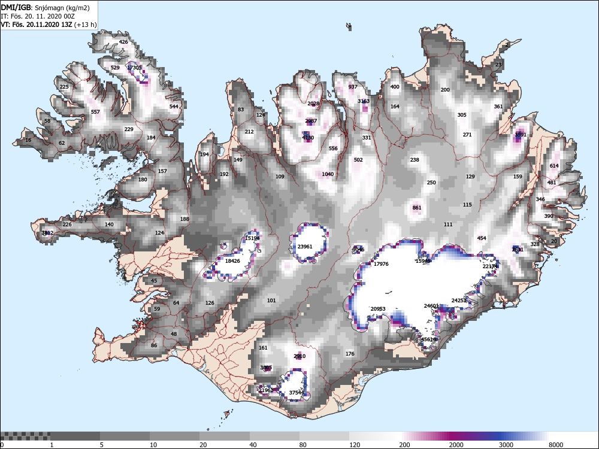Click the glacier value '18426'

pyautogui.click(x=232, y=261)
